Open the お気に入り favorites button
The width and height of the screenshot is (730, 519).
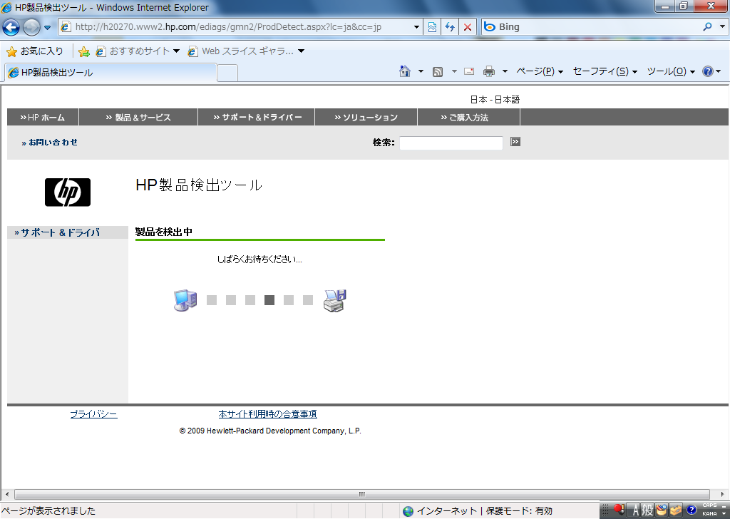click(x=35, y=51)
